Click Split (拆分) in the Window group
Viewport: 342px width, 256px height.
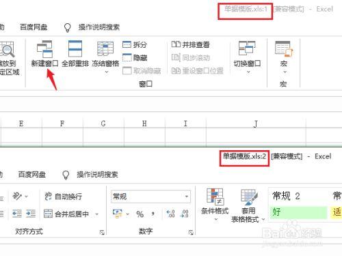[x=135, y=44]
